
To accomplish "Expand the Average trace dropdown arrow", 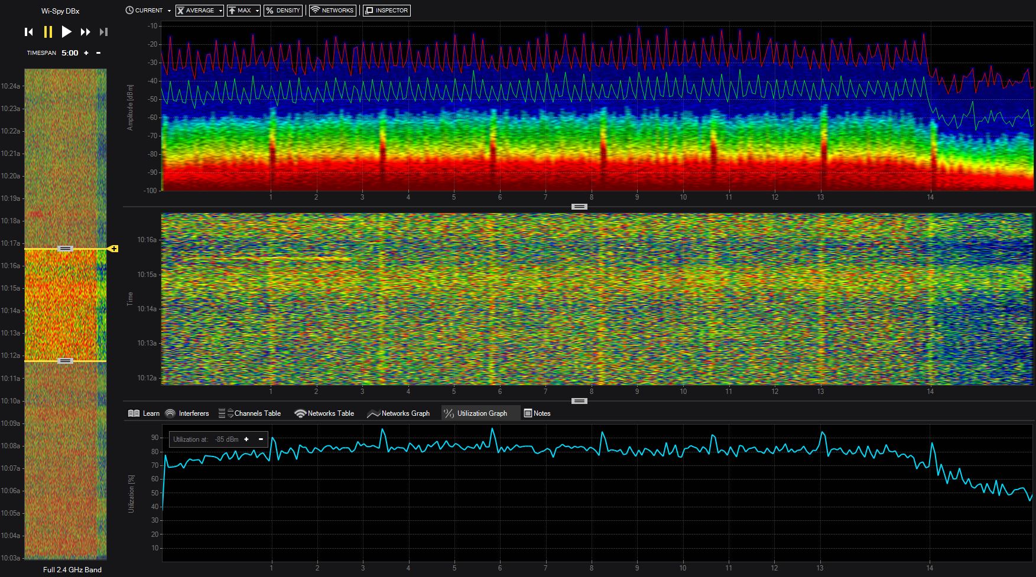I will (220, 11).
